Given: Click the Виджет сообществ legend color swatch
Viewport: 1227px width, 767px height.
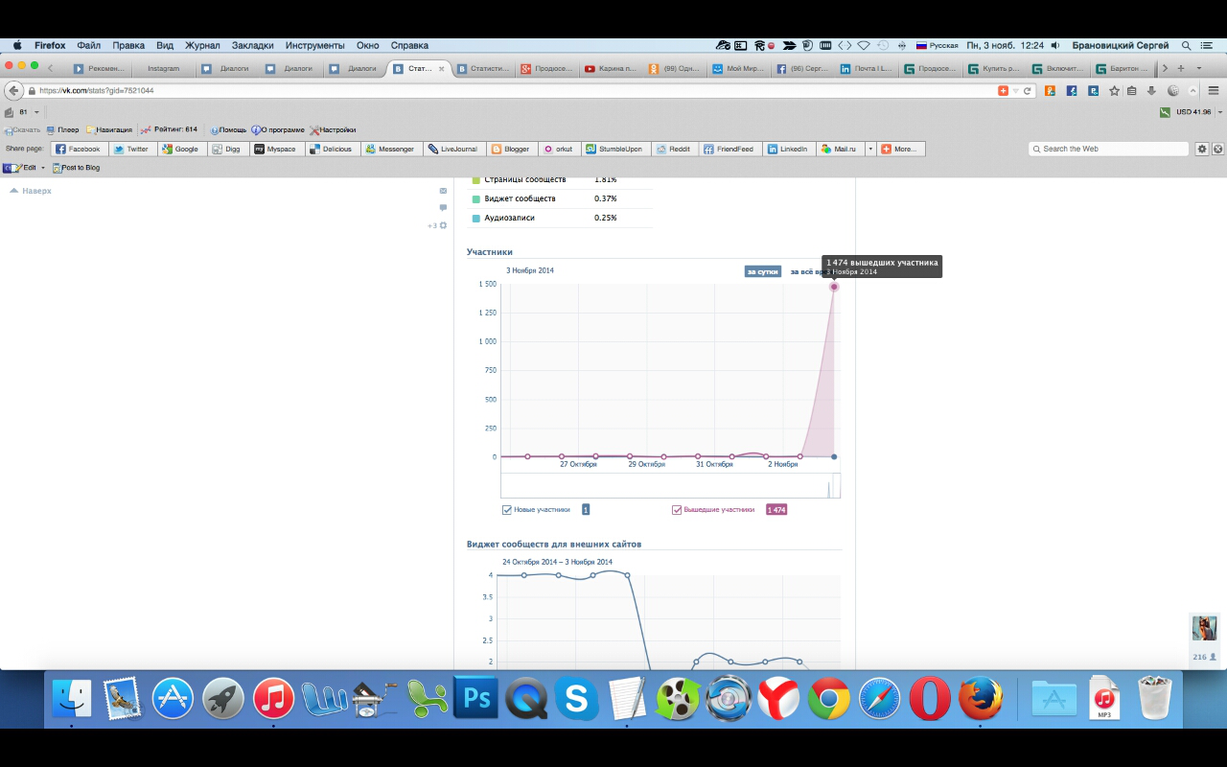Looking at the screenshot, I should [476, 198].
